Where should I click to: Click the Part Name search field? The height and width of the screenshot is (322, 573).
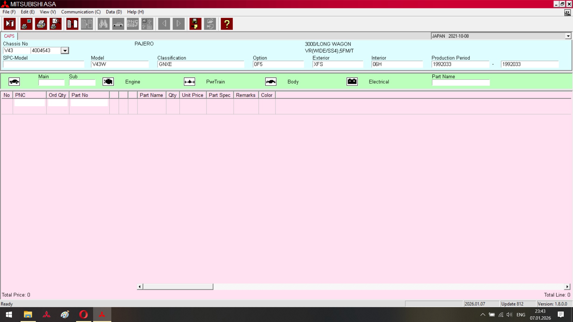[x=460, y=83]
